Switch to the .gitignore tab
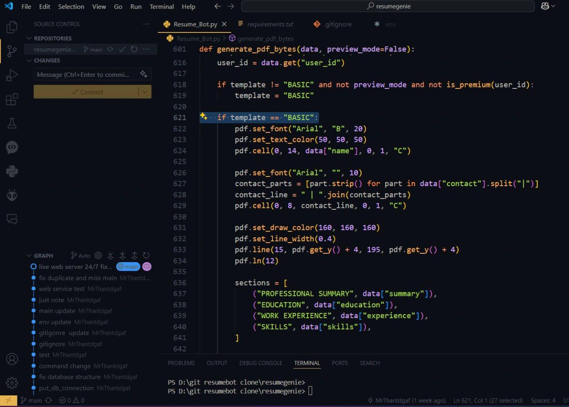 point(333,24)
